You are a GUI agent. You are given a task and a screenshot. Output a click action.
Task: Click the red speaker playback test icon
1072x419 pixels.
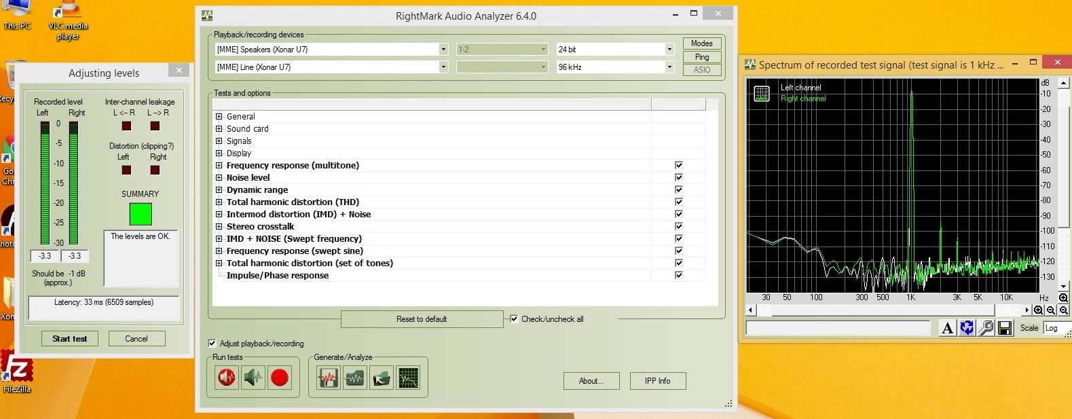[227, 378]
